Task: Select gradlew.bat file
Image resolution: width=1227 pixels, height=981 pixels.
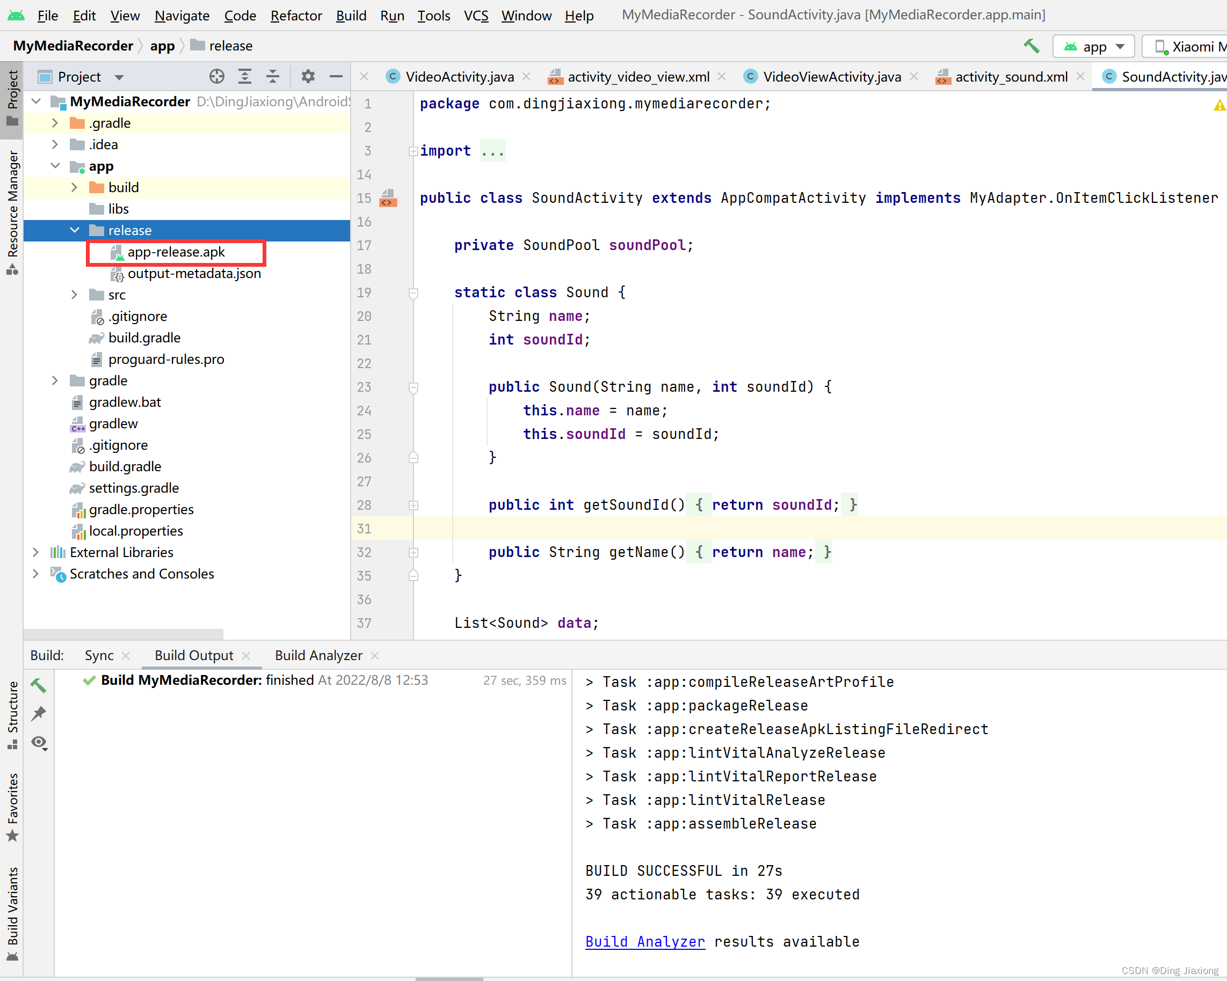Action: 116,402
